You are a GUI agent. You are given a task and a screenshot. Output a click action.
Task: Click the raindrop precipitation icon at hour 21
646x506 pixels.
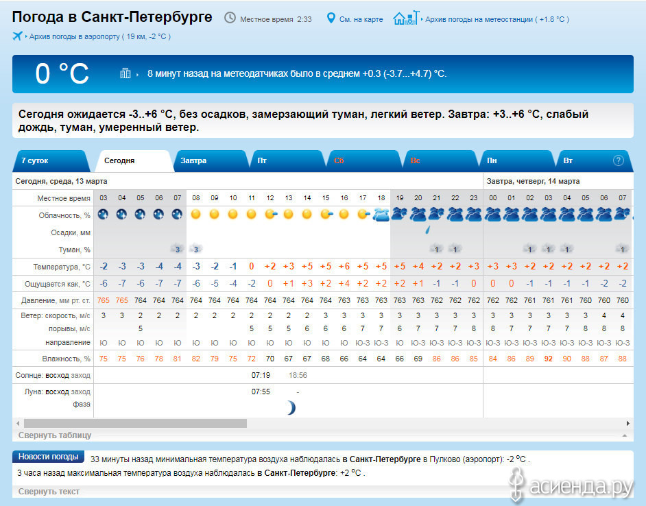(x=428, y=230)
